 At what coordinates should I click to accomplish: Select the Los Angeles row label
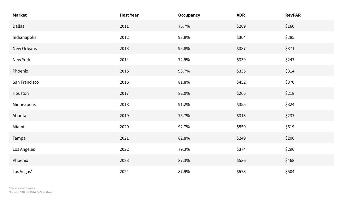point(24,149)
